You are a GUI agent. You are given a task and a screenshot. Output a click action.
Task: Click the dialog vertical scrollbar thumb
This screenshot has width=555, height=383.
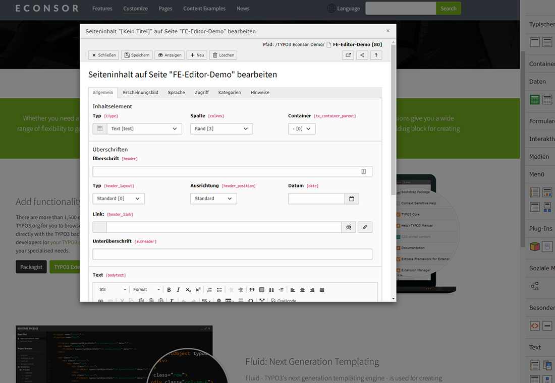point(393,119)
